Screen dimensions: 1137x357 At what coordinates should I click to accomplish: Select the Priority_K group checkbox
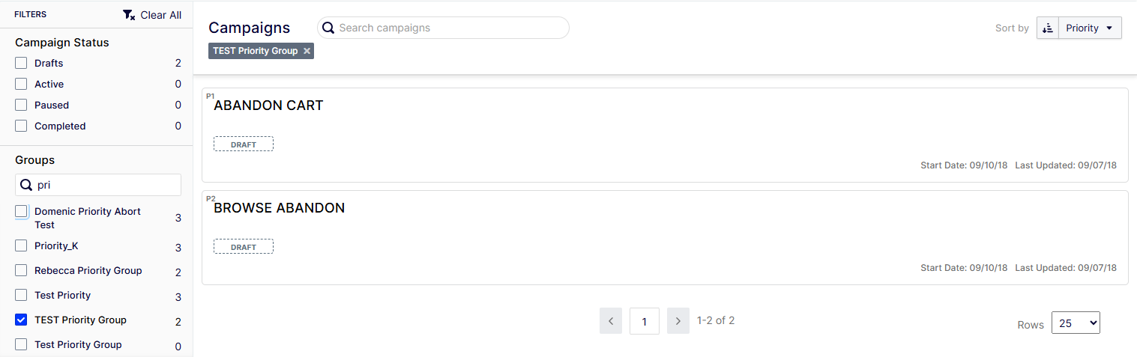tap(21, 246)
